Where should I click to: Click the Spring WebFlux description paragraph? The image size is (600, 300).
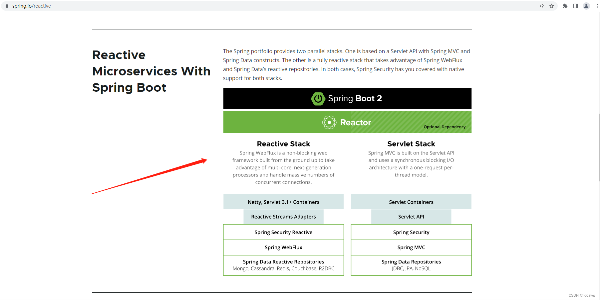(x=283, y=167)
